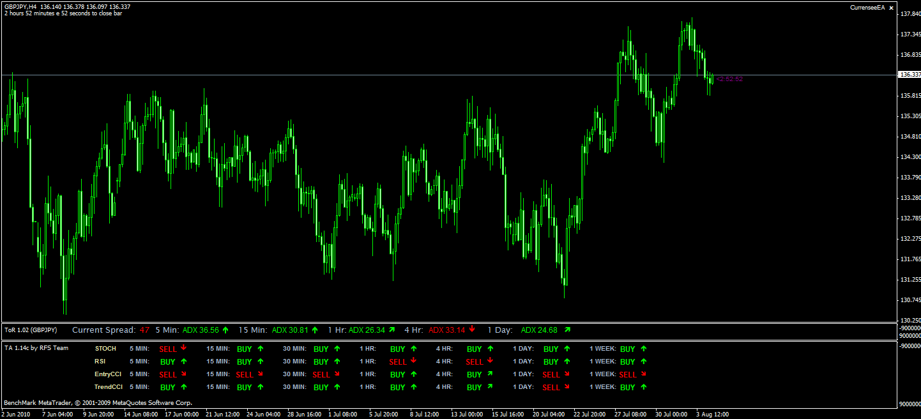Click the green arrow for STOCH 30 MIN BUY
Viewport: 921px width, 419px height.
(337, 349)
